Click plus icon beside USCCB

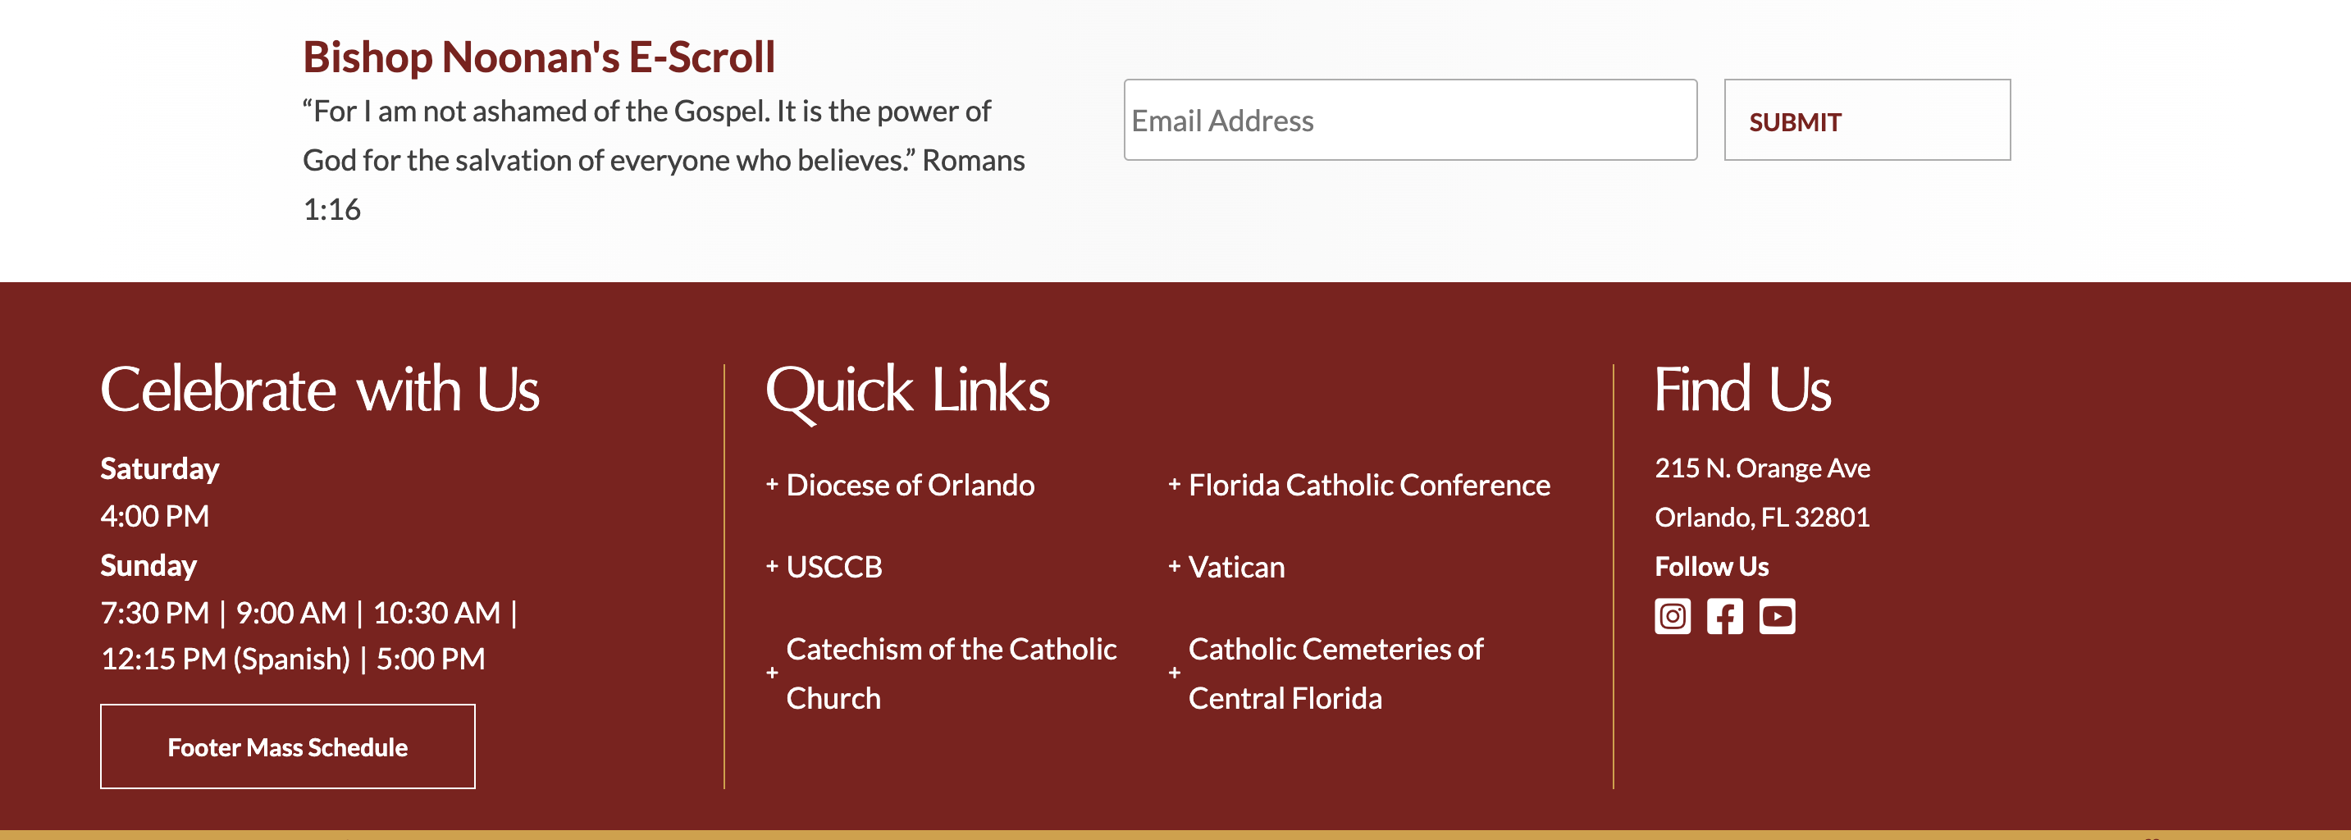(x=772, y=566)
